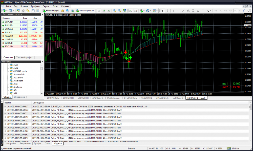Open the Тиковый график tab
Image resolution: width=253 pixels, height=151 pixels.
[25, 57]
